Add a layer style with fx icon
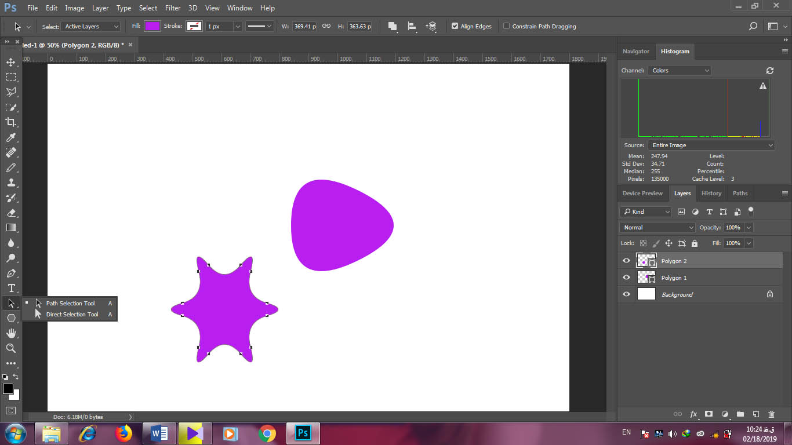792x445 pixels. point(693,414)
